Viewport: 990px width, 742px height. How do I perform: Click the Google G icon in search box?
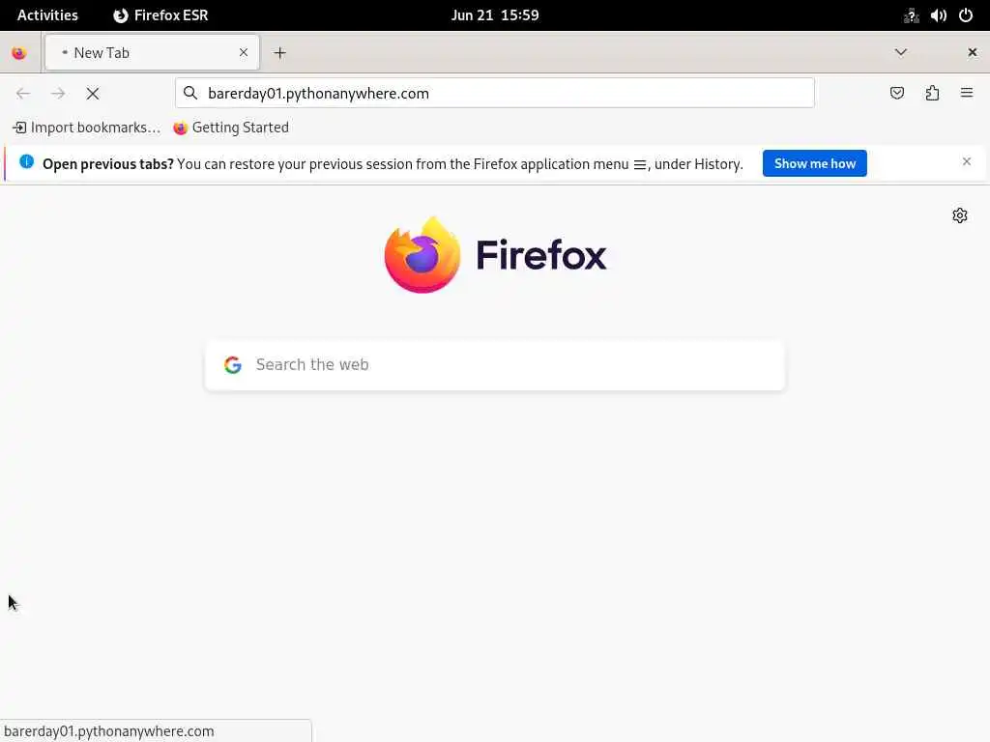[x=233, y=364]
